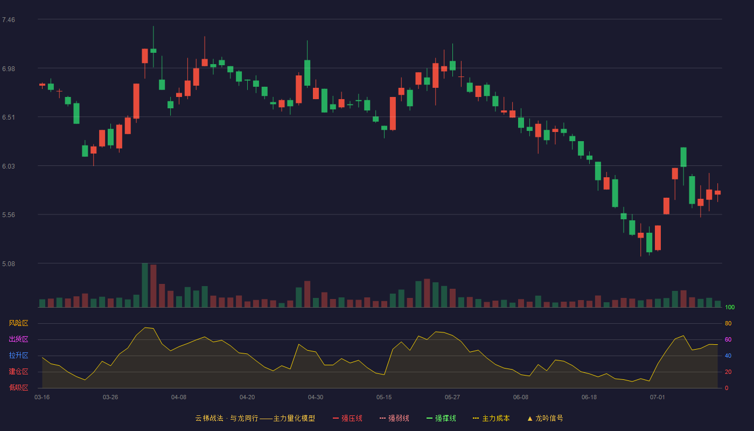Viewport: 754px width, 431px height.
Task: Click the 04-20 date label
Action: [247, 397]
